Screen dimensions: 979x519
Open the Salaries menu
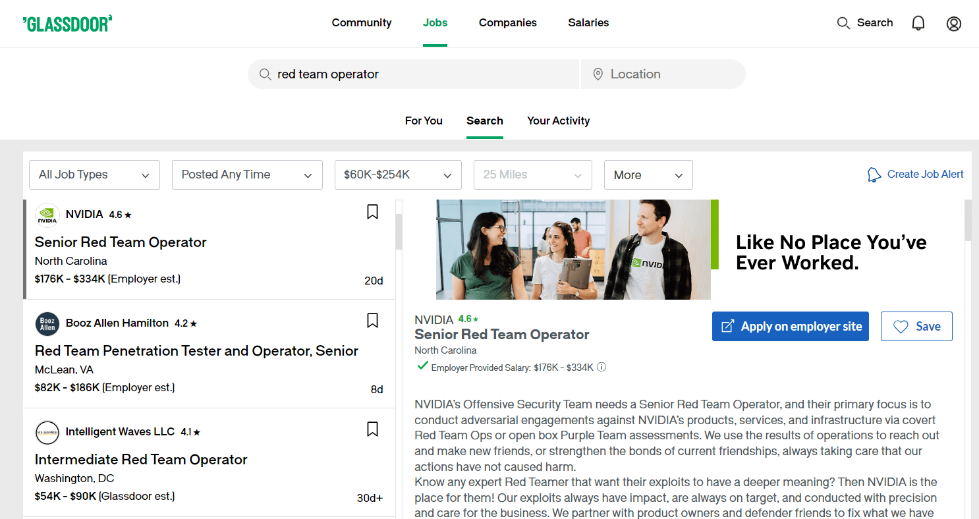pos(588,23)
